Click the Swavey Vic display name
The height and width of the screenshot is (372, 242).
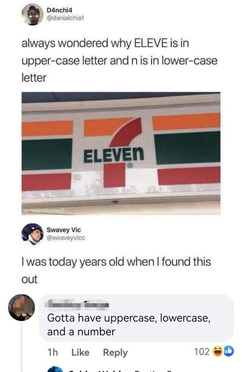[63, 230]
